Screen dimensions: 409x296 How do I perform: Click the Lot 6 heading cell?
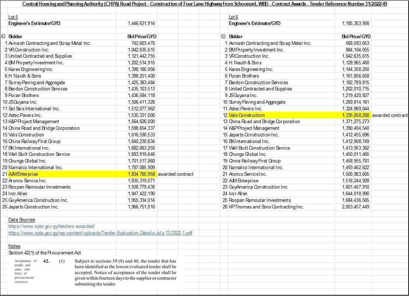point(233,17)
